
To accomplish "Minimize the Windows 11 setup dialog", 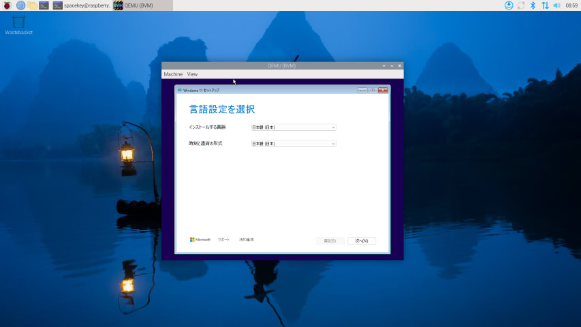I will coord(362,90).
